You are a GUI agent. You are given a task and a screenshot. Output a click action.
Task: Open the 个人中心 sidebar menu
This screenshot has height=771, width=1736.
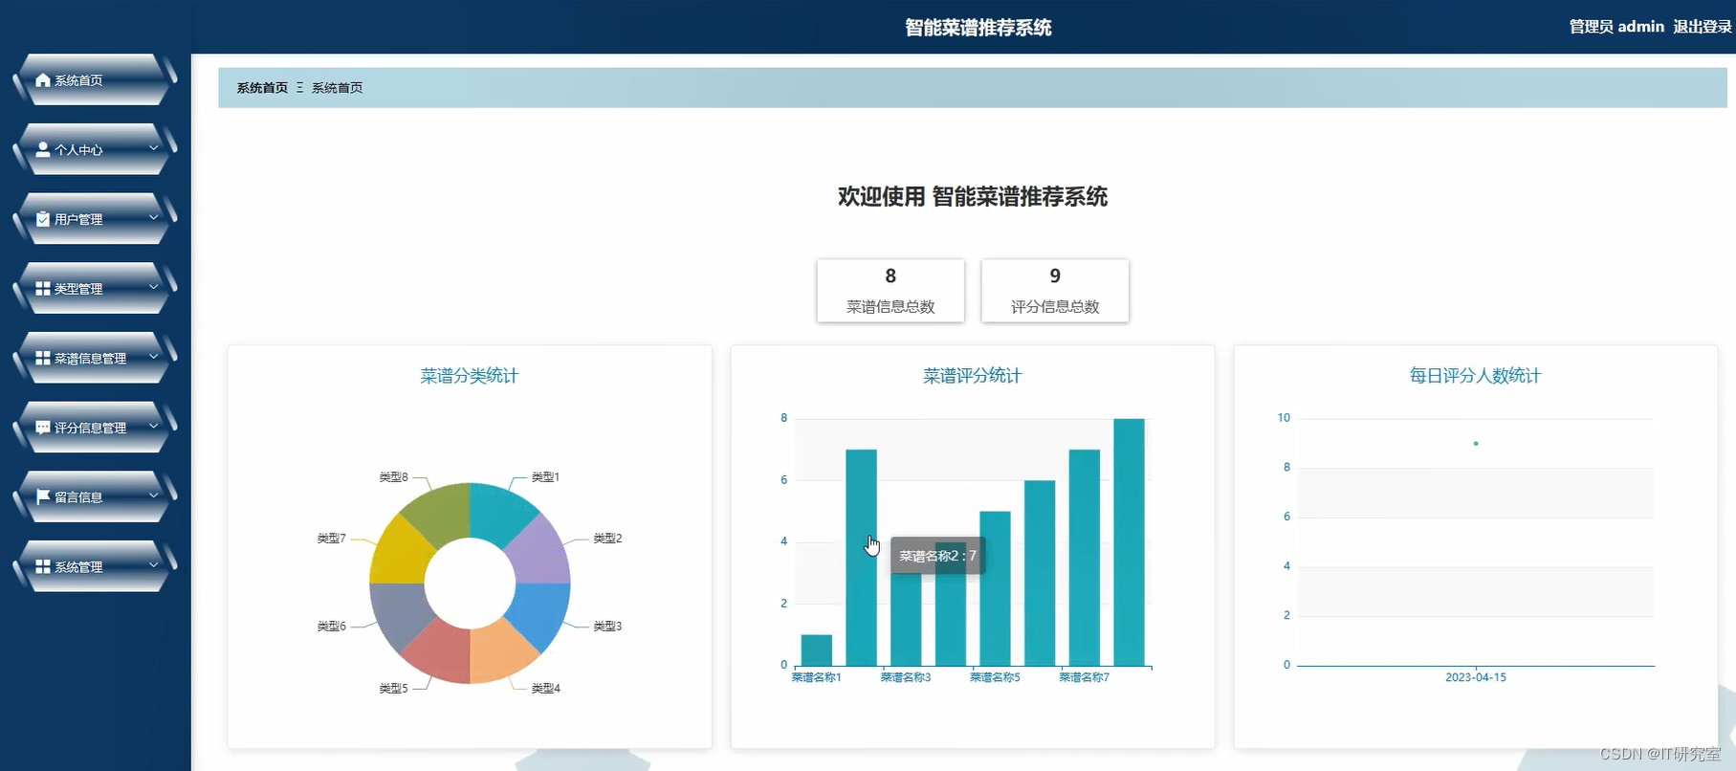point(96,149)
